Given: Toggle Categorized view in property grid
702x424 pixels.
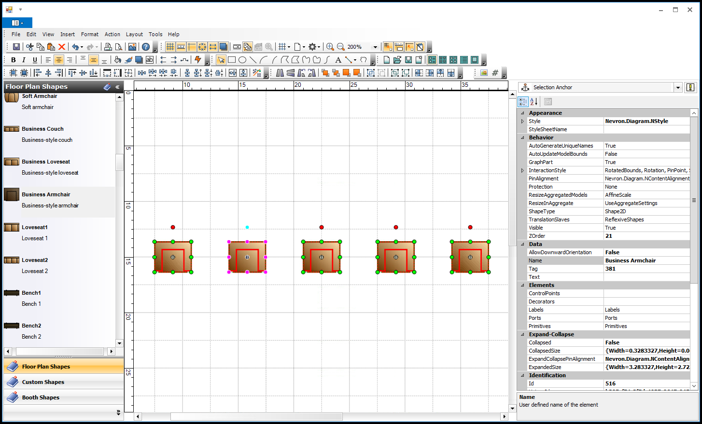Looking at the screenshot, I should coord(523,101).
